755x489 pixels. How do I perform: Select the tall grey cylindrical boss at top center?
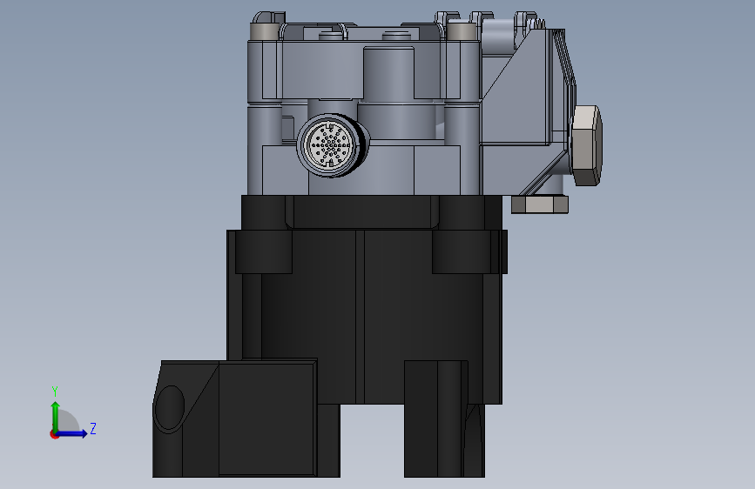388,73
